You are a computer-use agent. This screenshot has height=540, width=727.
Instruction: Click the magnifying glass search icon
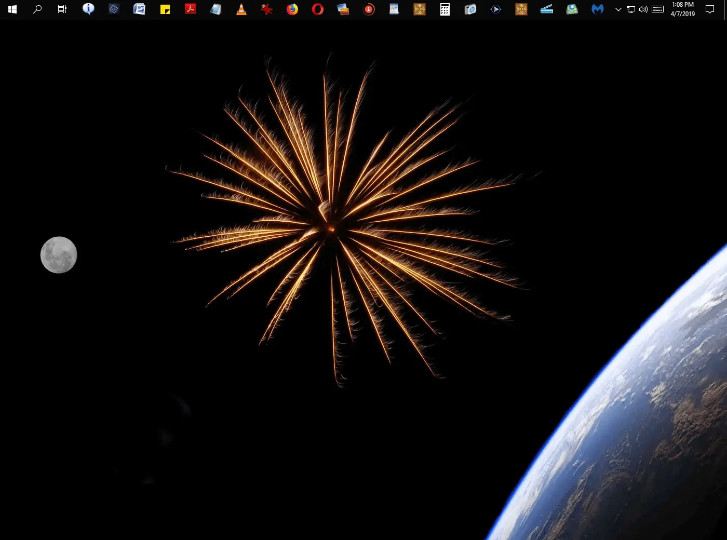coord(37,9)
